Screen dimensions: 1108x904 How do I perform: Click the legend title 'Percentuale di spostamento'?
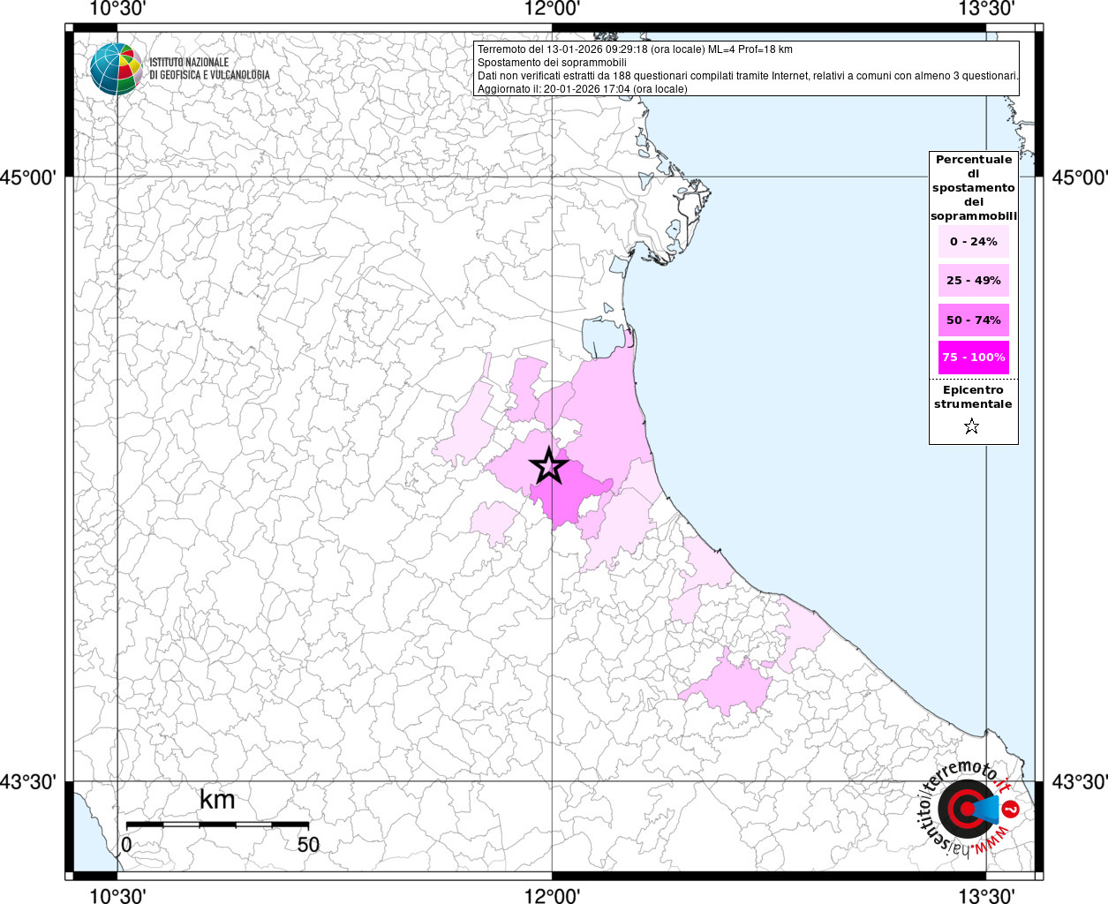click(x=974, y=188)
